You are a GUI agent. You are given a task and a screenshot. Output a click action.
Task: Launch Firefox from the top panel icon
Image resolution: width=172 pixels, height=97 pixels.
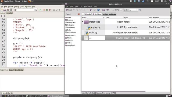pos(29,1)
